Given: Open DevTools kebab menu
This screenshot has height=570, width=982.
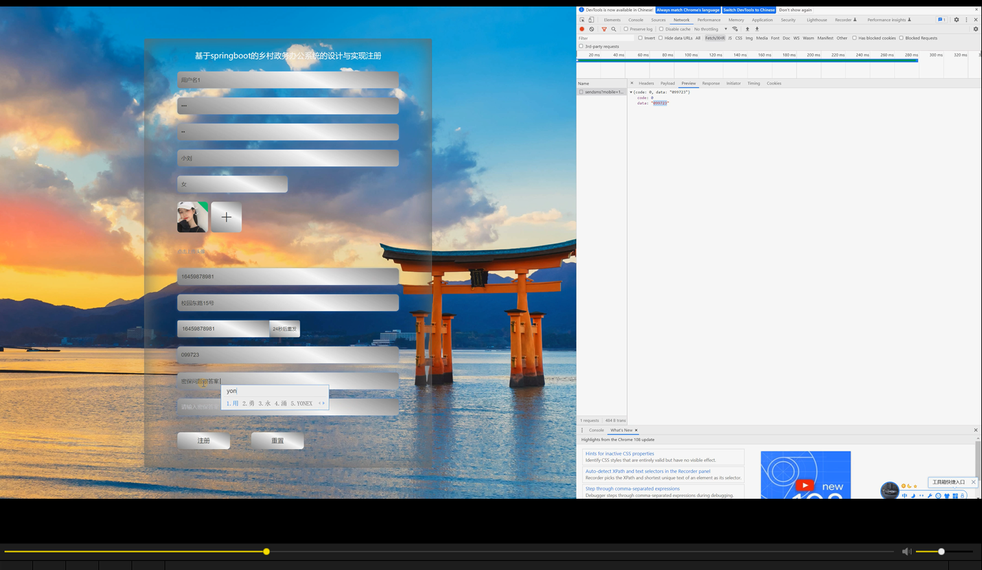Looking at the screenshot, I should pos(966,20).
